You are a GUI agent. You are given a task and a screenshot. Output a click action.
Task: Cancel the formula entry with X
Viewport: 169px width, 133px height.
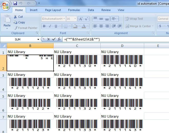(x=48, y=39)
